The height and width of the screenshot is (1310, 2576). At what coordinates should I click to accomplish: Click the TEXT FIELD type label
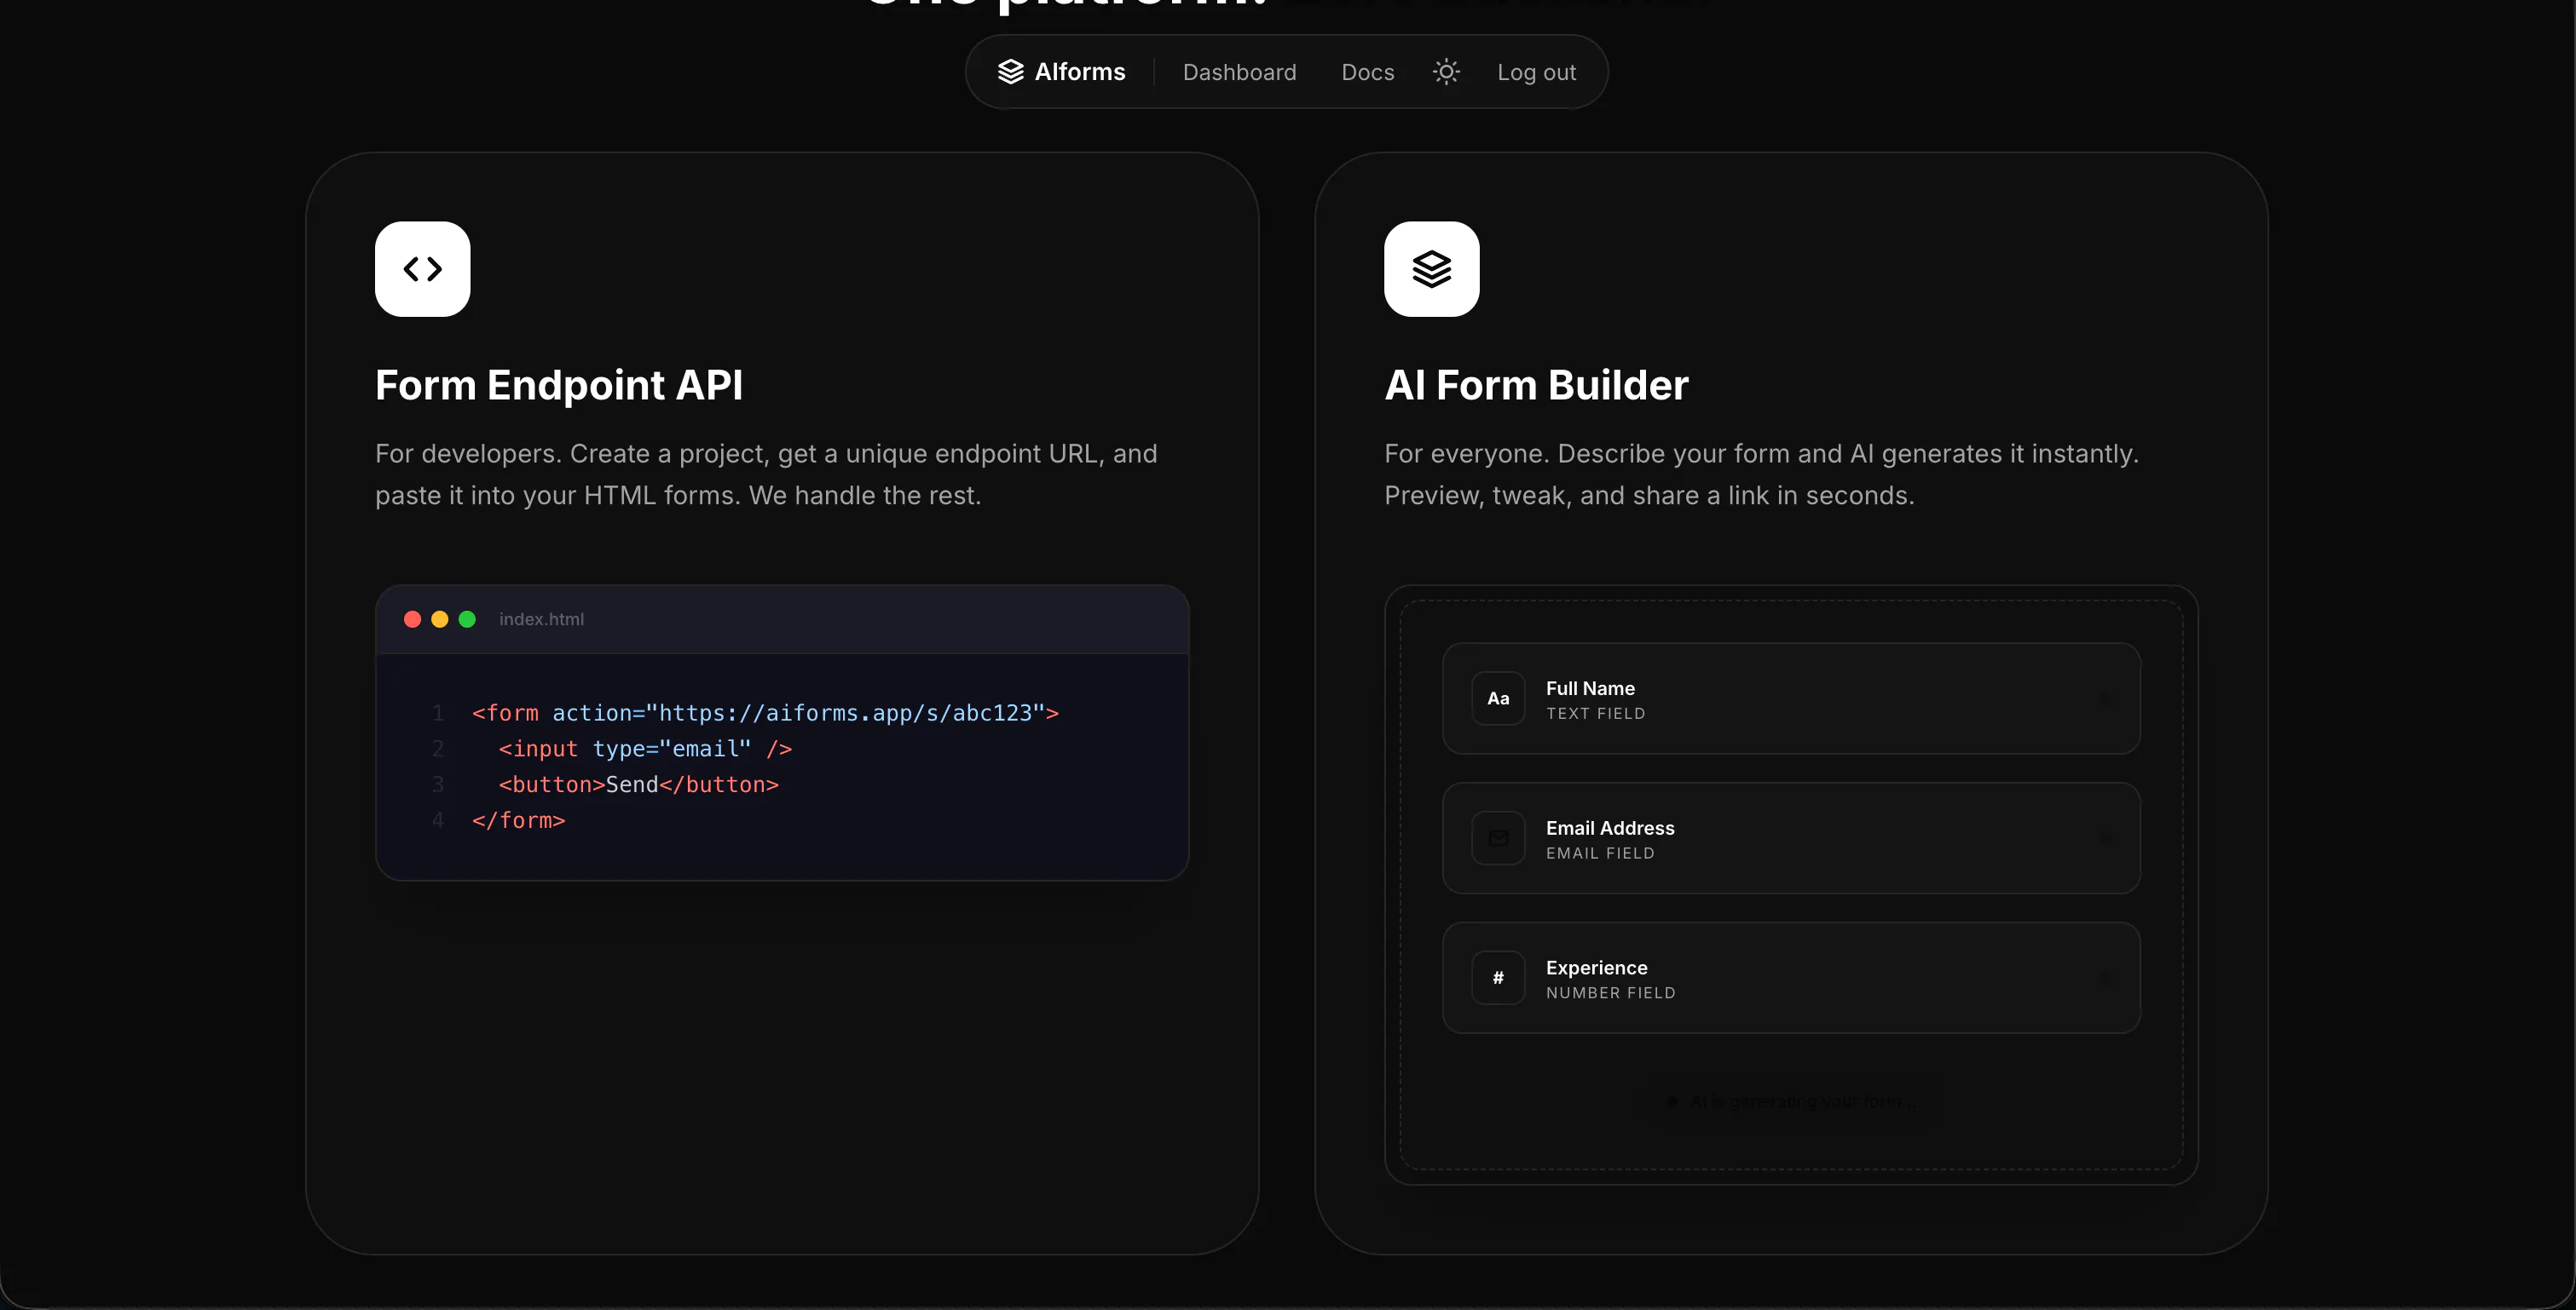(x=1595, y=714)
